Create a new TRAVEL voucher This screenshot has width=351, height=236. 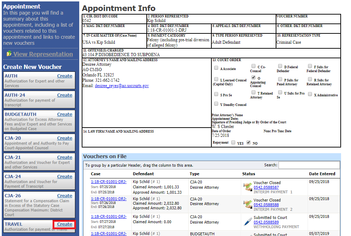[65, 224]
